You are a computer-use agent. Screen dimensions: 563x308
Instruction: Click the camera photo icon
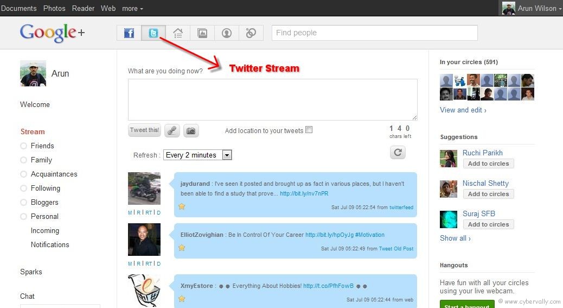pos(191,130)
